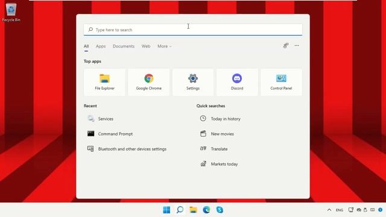386x217 pixels.
Task: Run the New movies quick search
Action: (217, 134)
